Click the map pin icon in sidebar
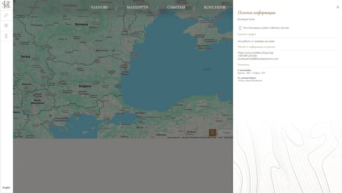342x193 pixels. (x=6, y=36)
